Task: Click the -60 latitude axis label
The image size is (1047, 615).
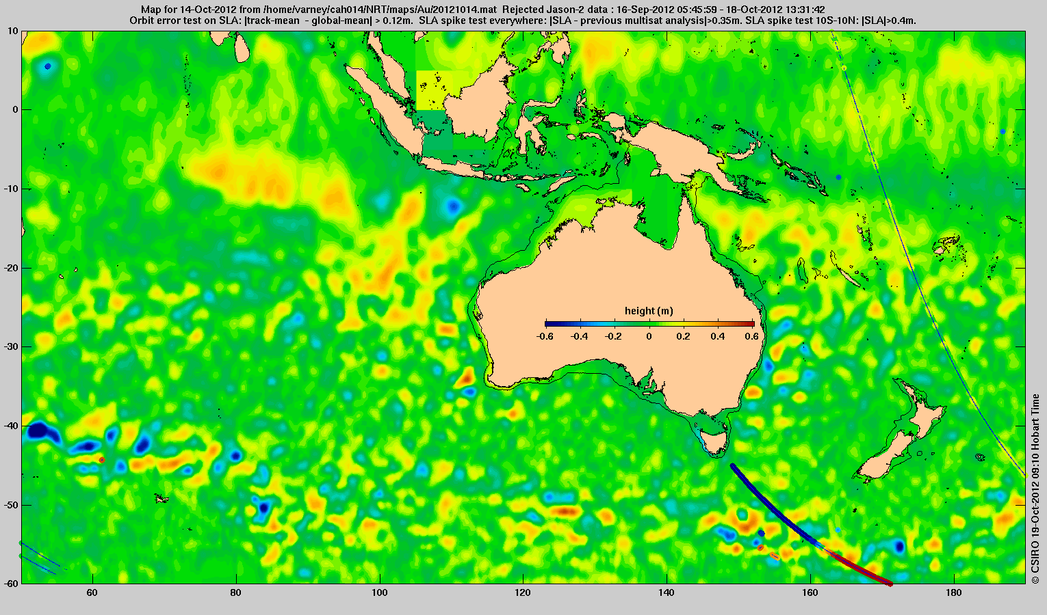Action: point(11,584)
